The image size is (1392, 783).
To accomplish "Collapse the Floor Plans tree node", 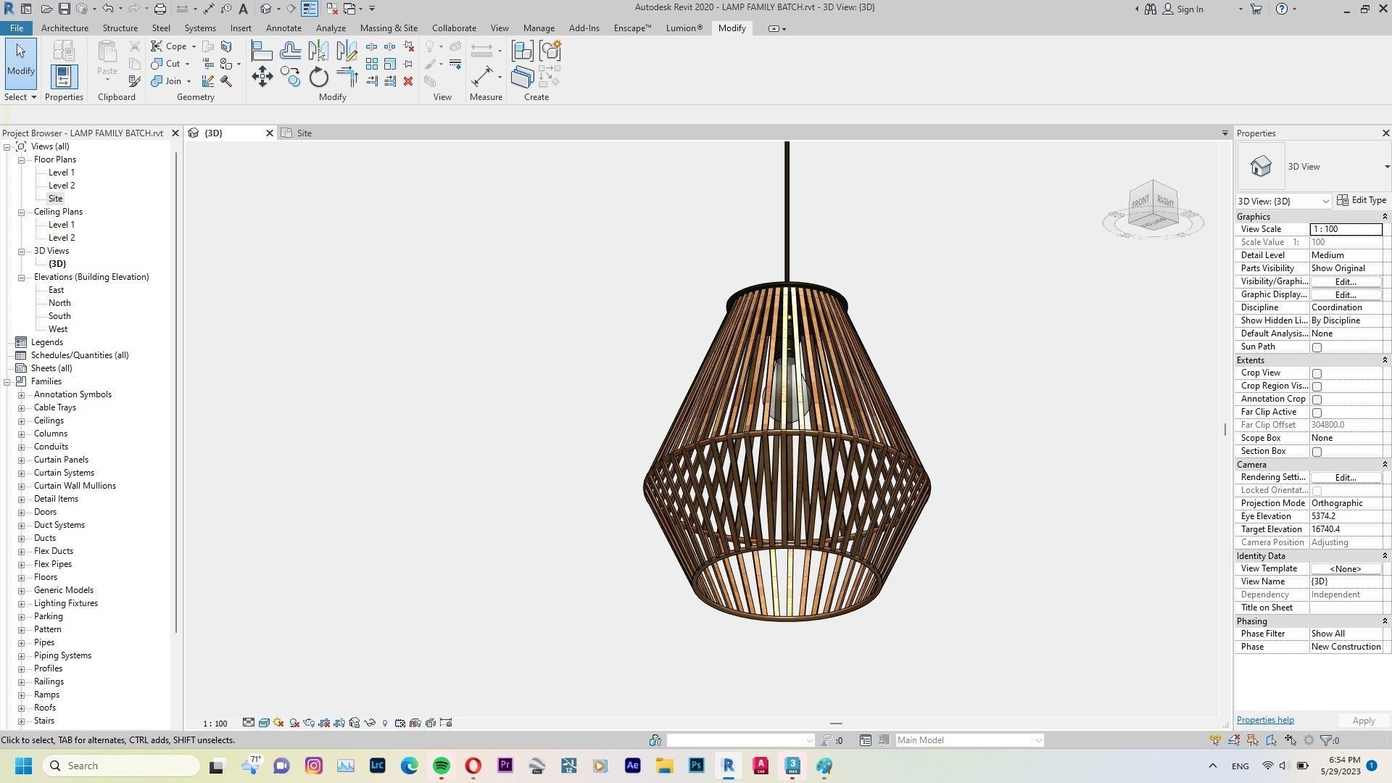I will [x=22, y=159].
